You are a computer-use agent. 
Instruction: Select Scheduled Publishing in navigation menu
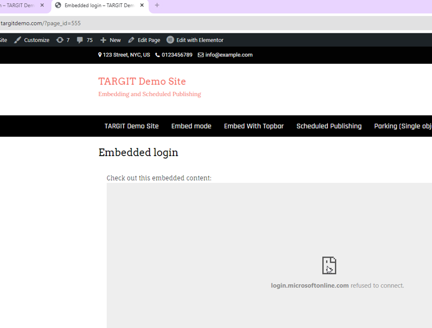coord(328,126)
